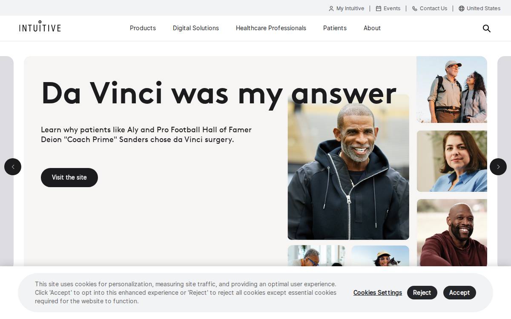Open the Digital Solutions menu
This screenshot has width=511, height=319.
196,28
